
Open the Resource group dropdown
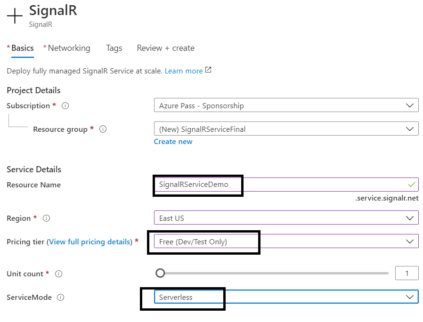click(286, 129)
